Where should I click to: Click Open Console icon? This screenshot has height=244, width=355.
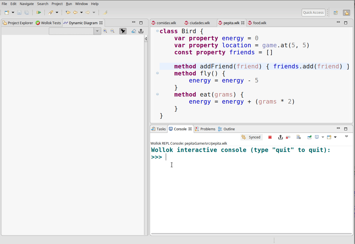329,137
